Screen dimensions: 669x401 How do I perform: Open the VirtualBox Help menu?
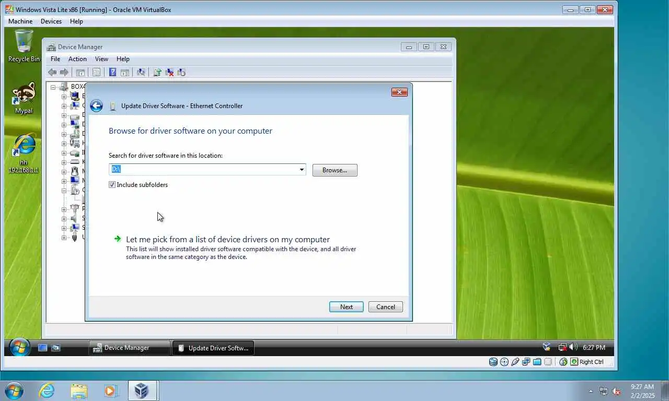[76, 21]
